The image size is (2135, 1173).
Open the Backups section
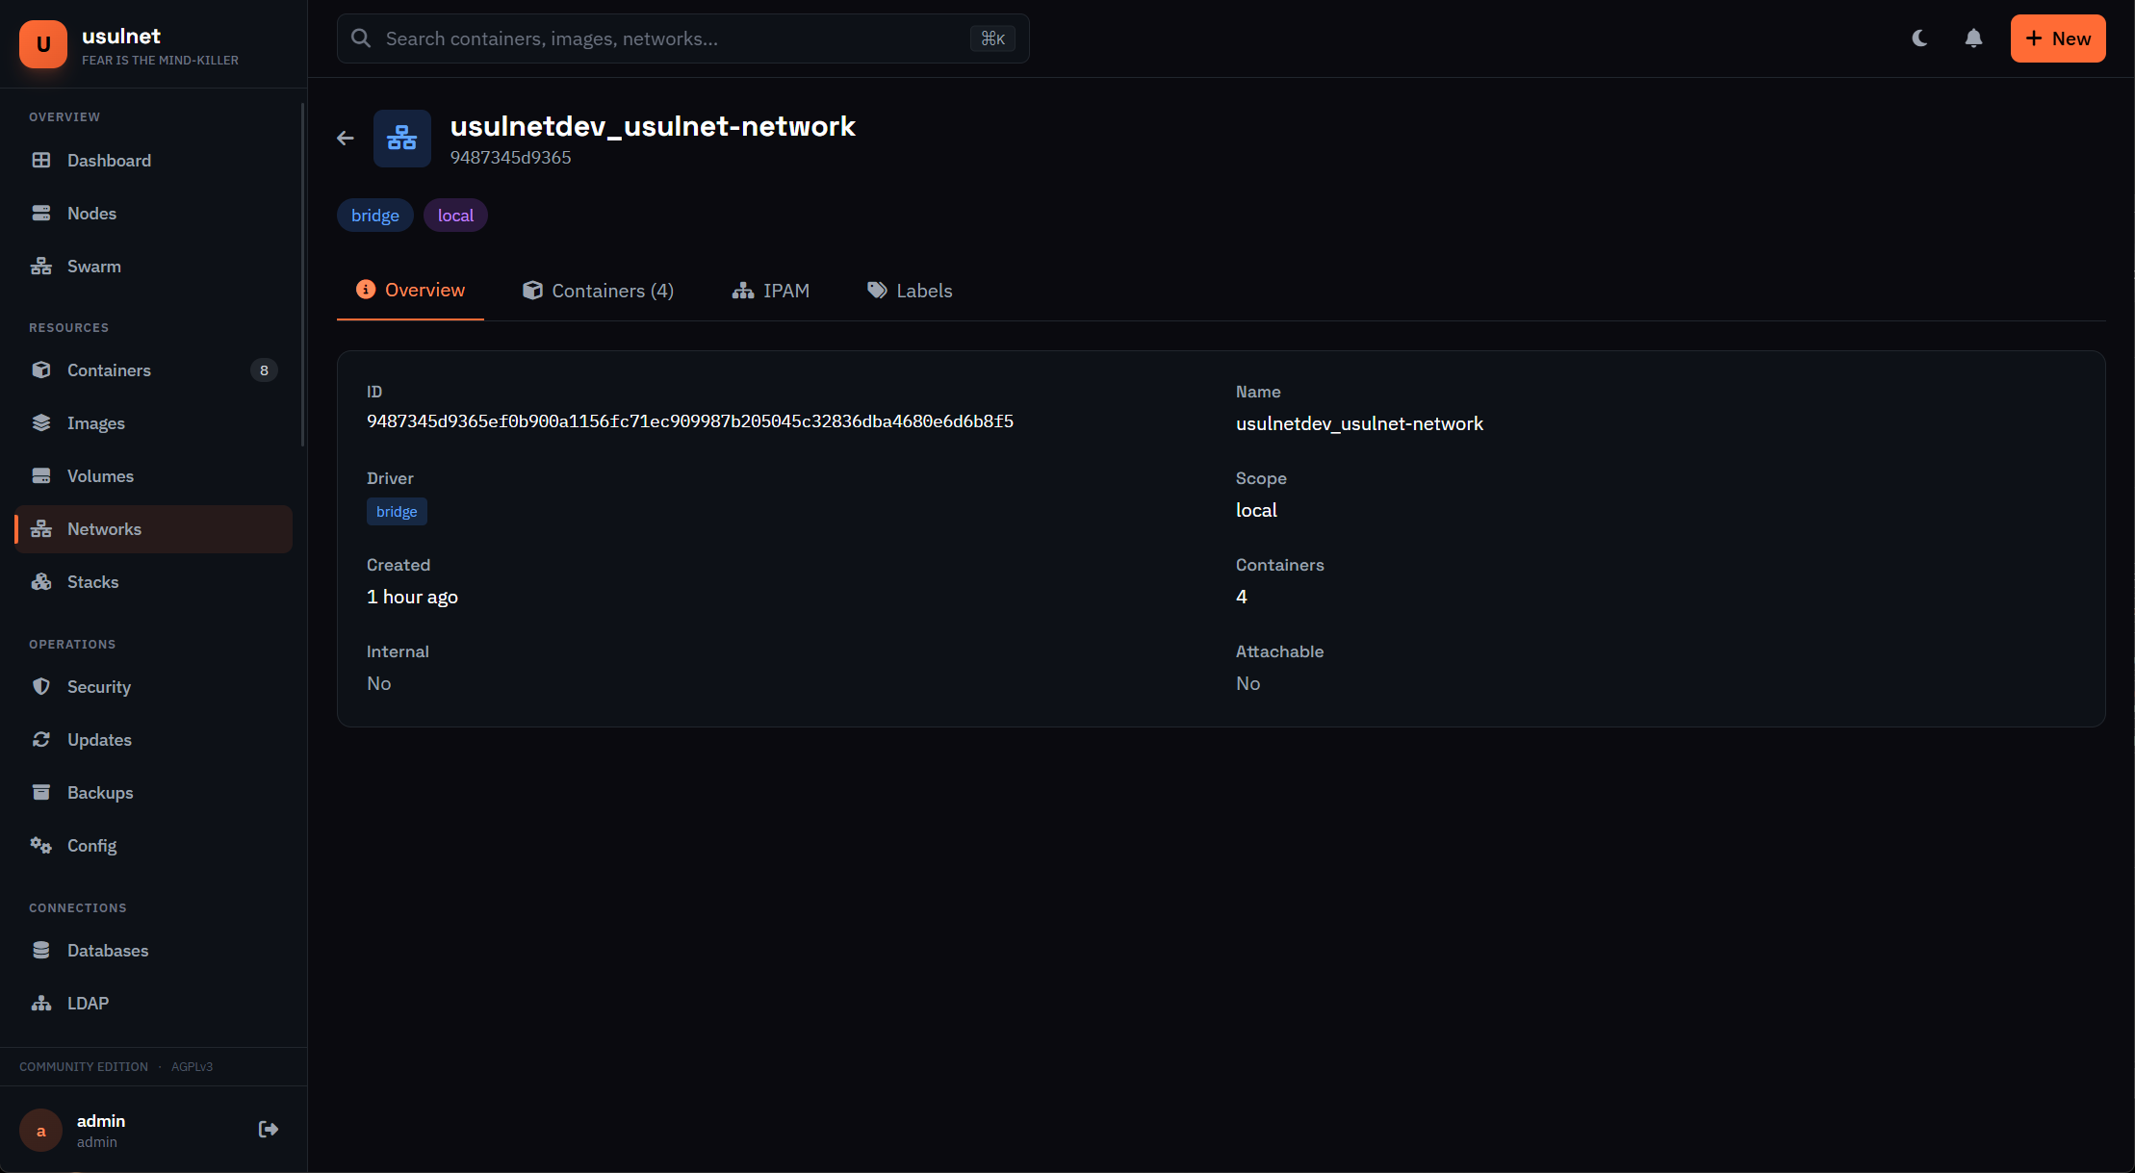tap(100, 792)
